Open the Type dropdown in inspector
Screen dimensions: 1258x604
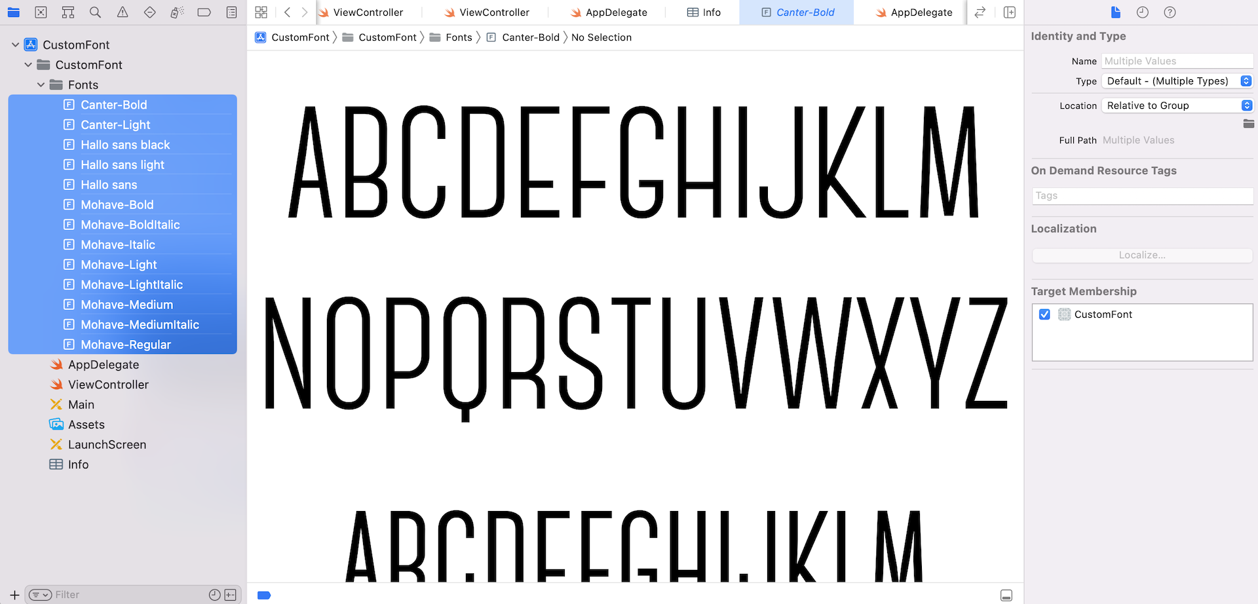tap(1177, 81)
